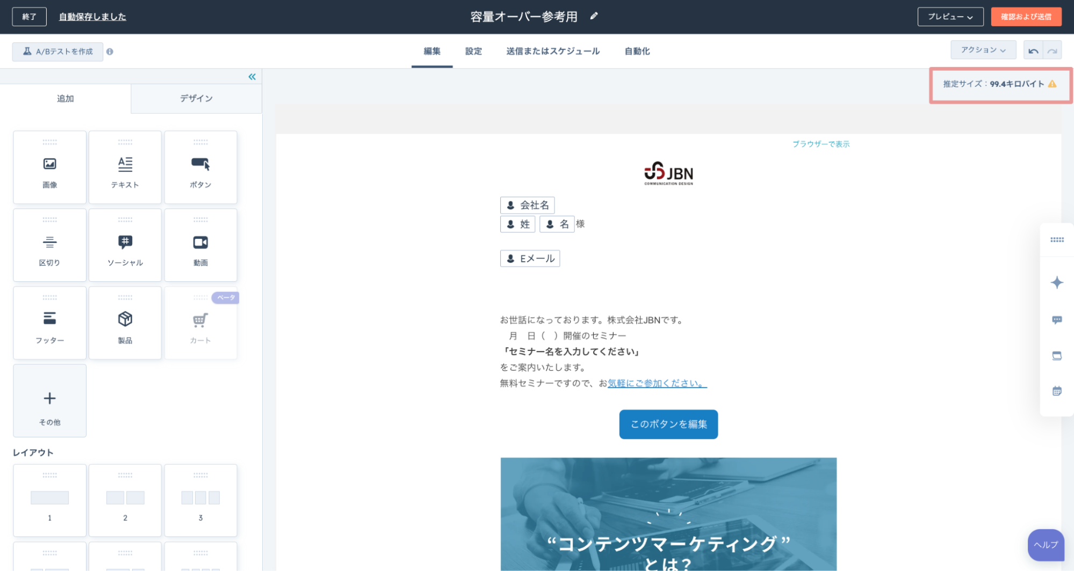Redo the last change

(1052, 50)
